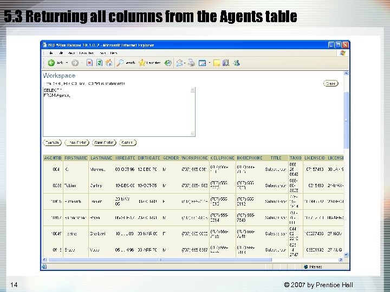Launch the Messenger people icon
The image size is (390, 292).
click(x=236, y=63)
